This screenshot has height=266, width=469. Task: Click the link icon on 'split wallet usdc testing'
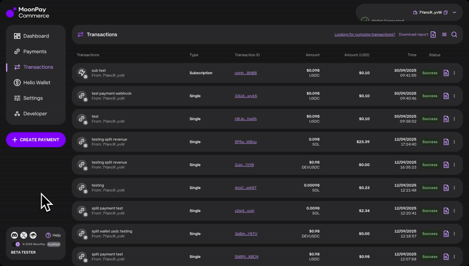(81, 233)
